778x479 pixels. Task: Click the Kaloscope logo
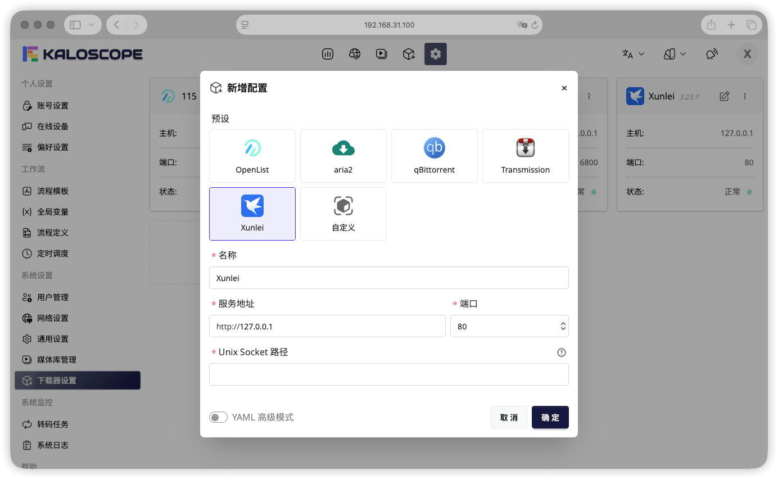tap(83, 54)
